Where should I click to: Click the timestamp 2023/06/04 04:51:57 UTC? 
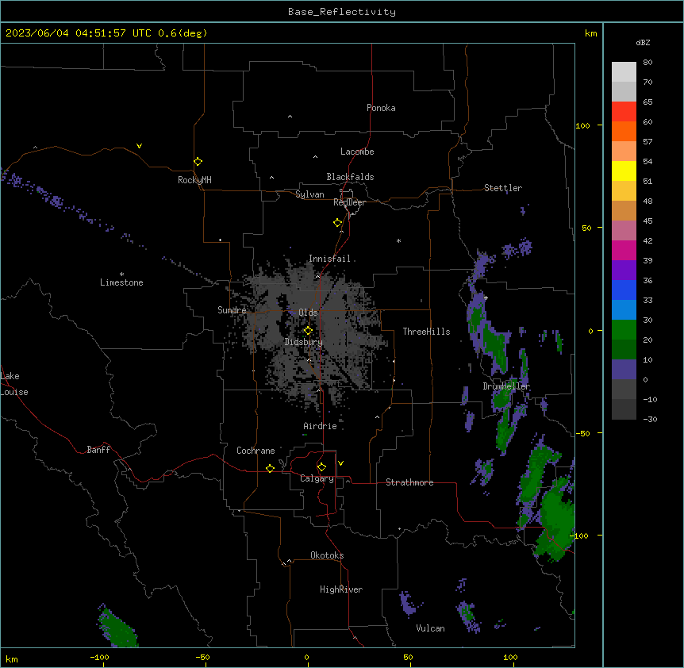[79, 33]
